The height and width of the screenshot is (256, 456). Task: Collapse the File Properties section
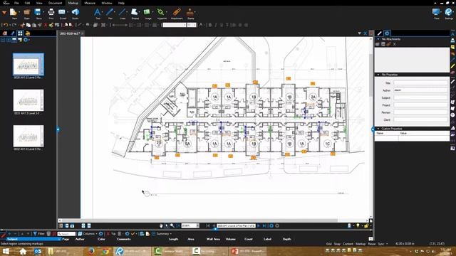point(378,75)
